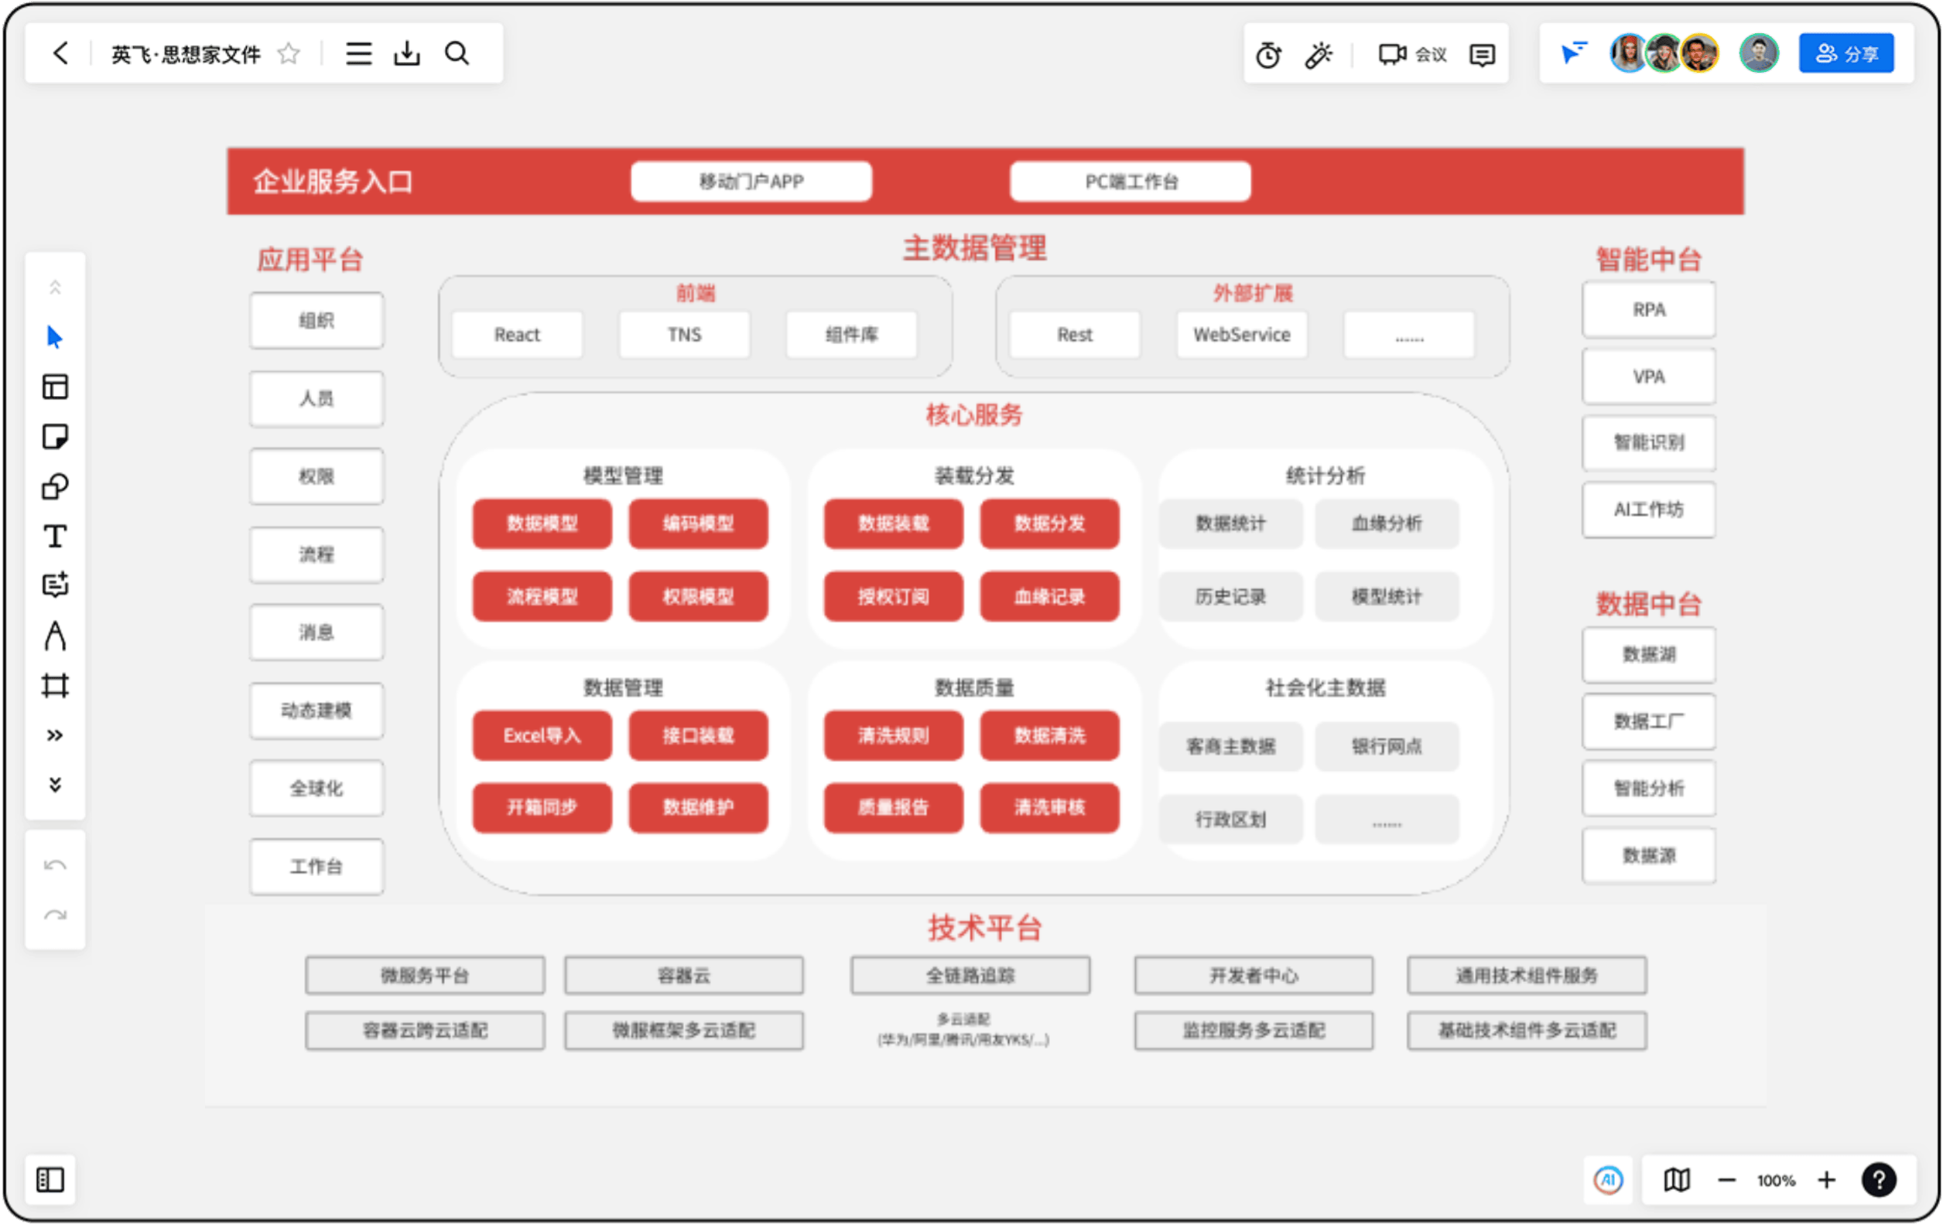The height and width of the screenshot is (1231, 1943).
Task: Start a 会议 video meeting
Action: (1412, 54)
